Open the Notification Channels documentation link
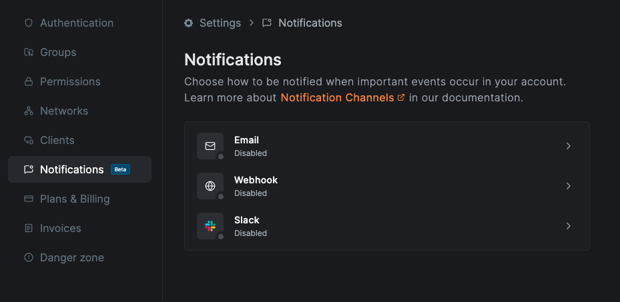The height and width of the screenshot is (302, 620). (x=337, y=97)
